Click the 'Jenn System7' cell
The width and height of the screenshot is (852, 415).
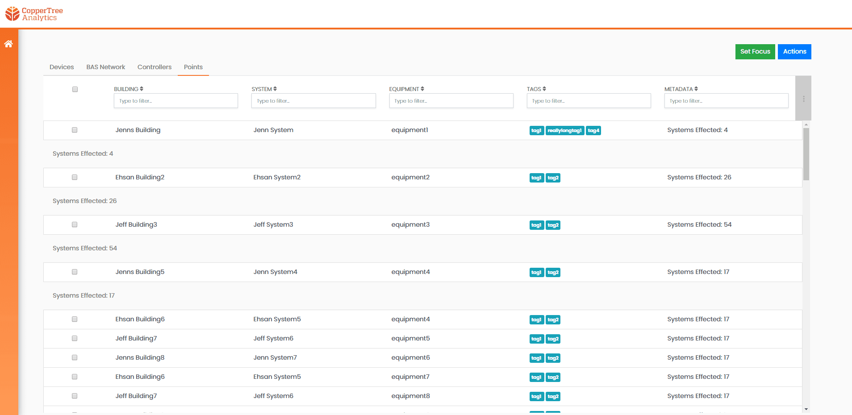click(x=275, y=357)
